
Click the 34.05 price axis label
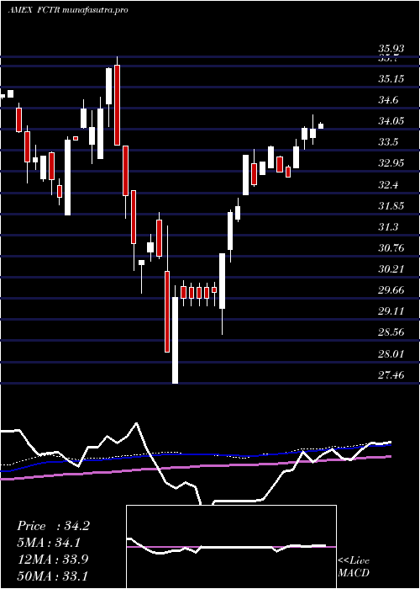391,121
